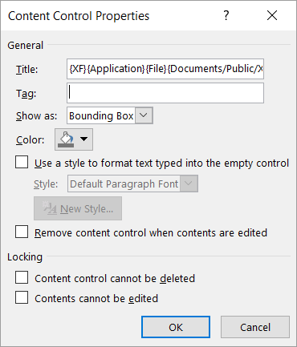Open the Color picker drop-down arrow
The width and height of the screenshot is (297, 347).
84,139
